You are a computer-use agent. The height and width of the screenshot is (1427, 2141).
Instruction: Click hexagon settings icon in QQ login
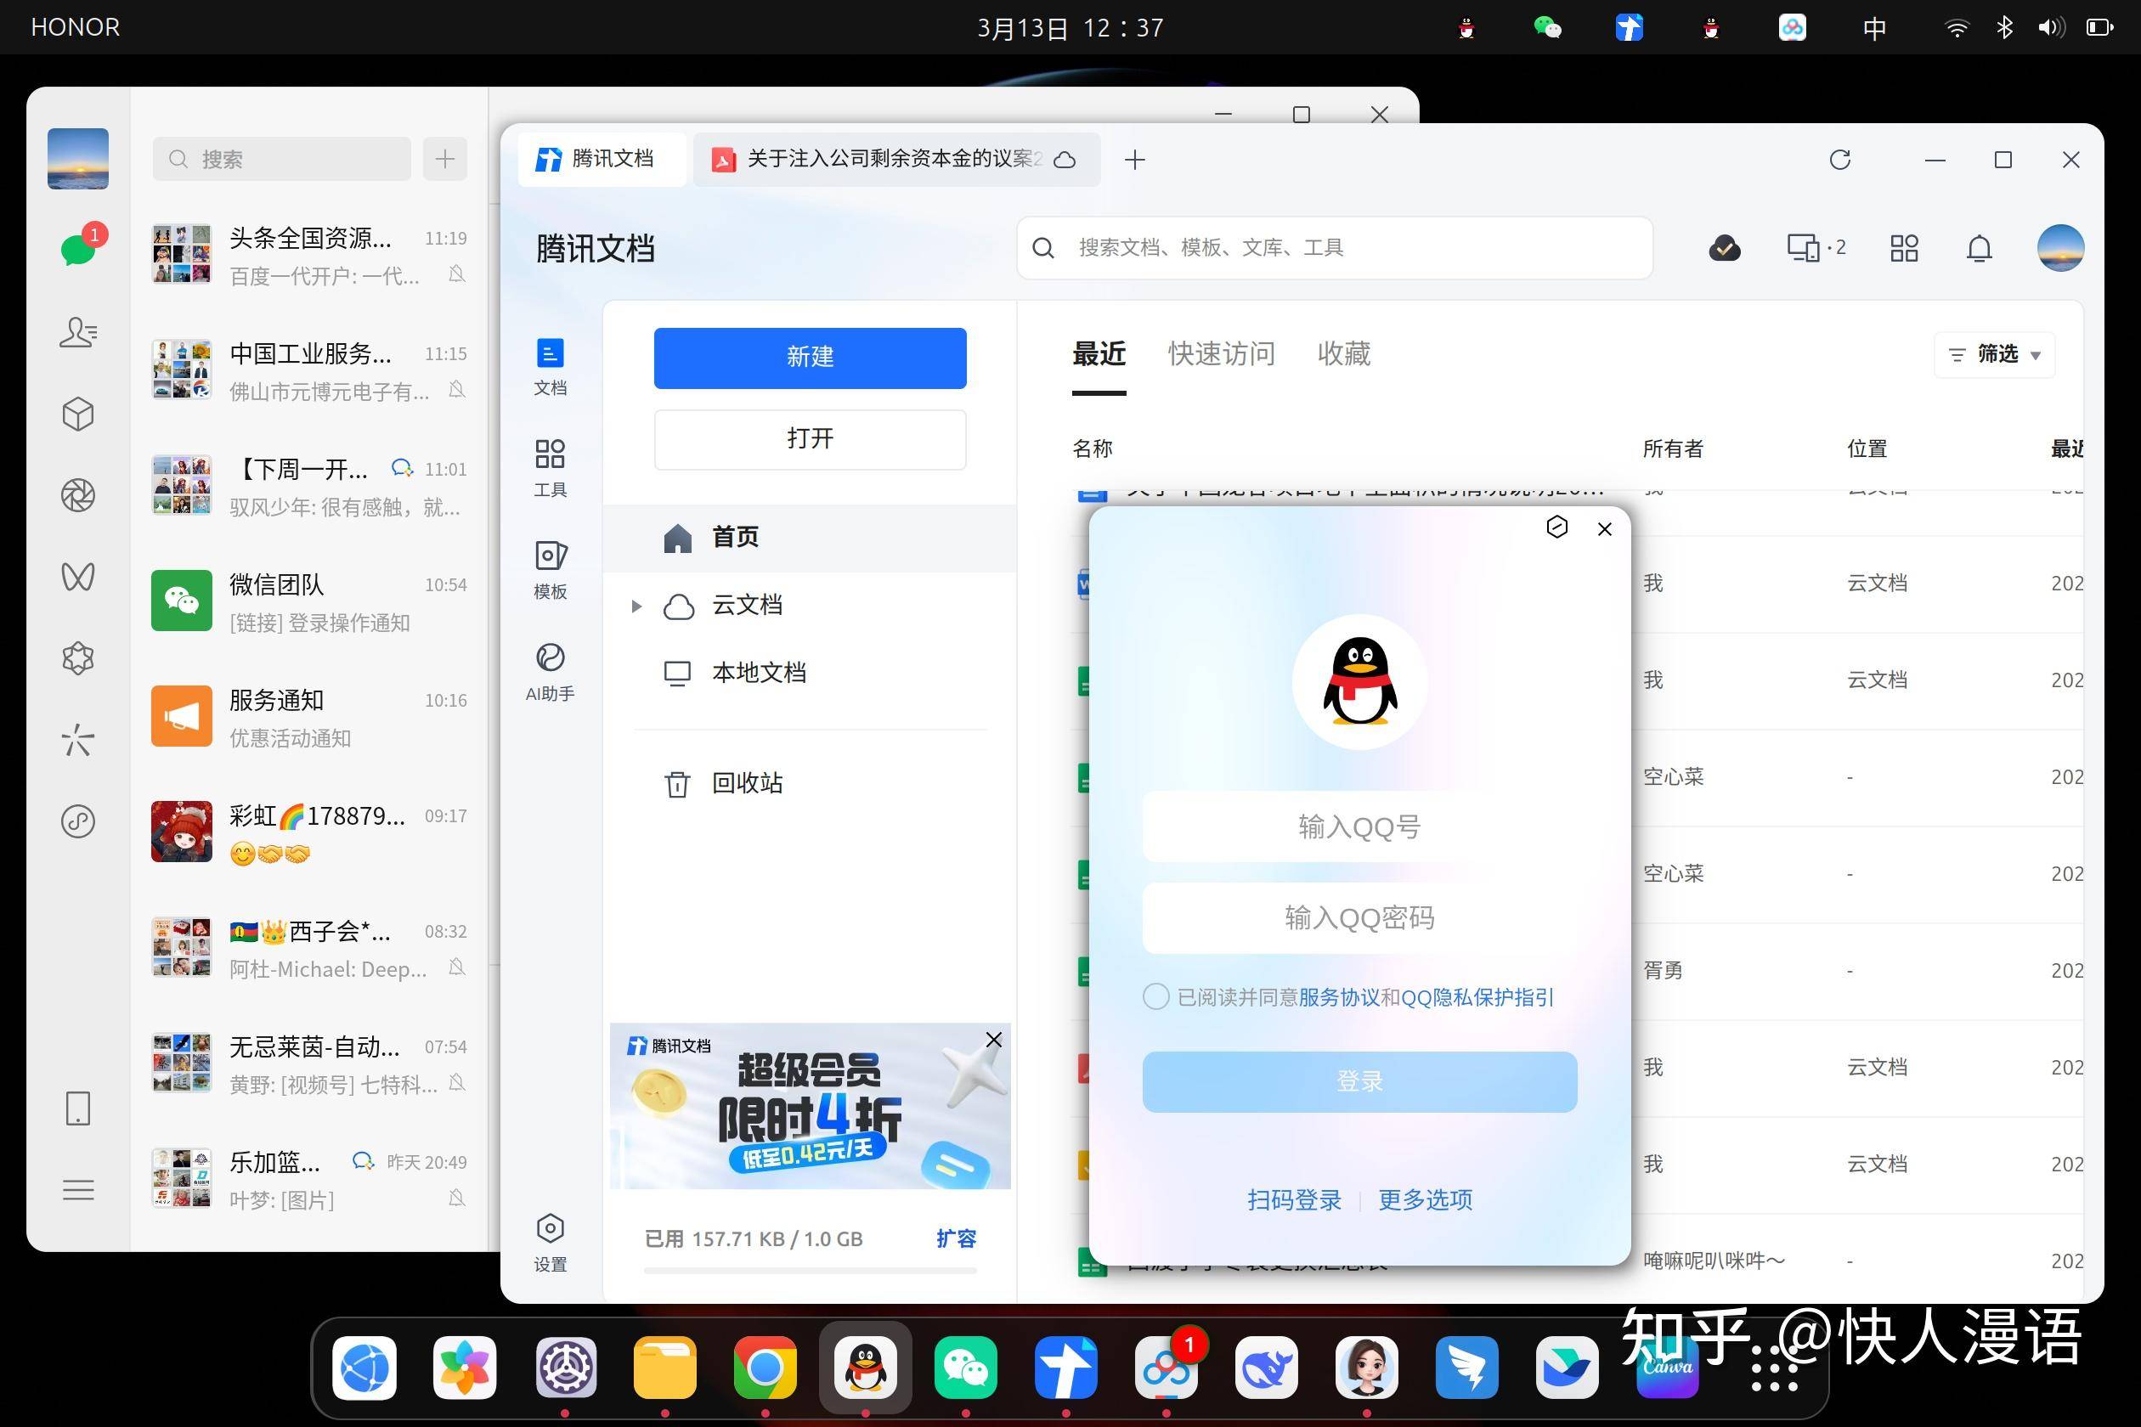click(1556, 527)
